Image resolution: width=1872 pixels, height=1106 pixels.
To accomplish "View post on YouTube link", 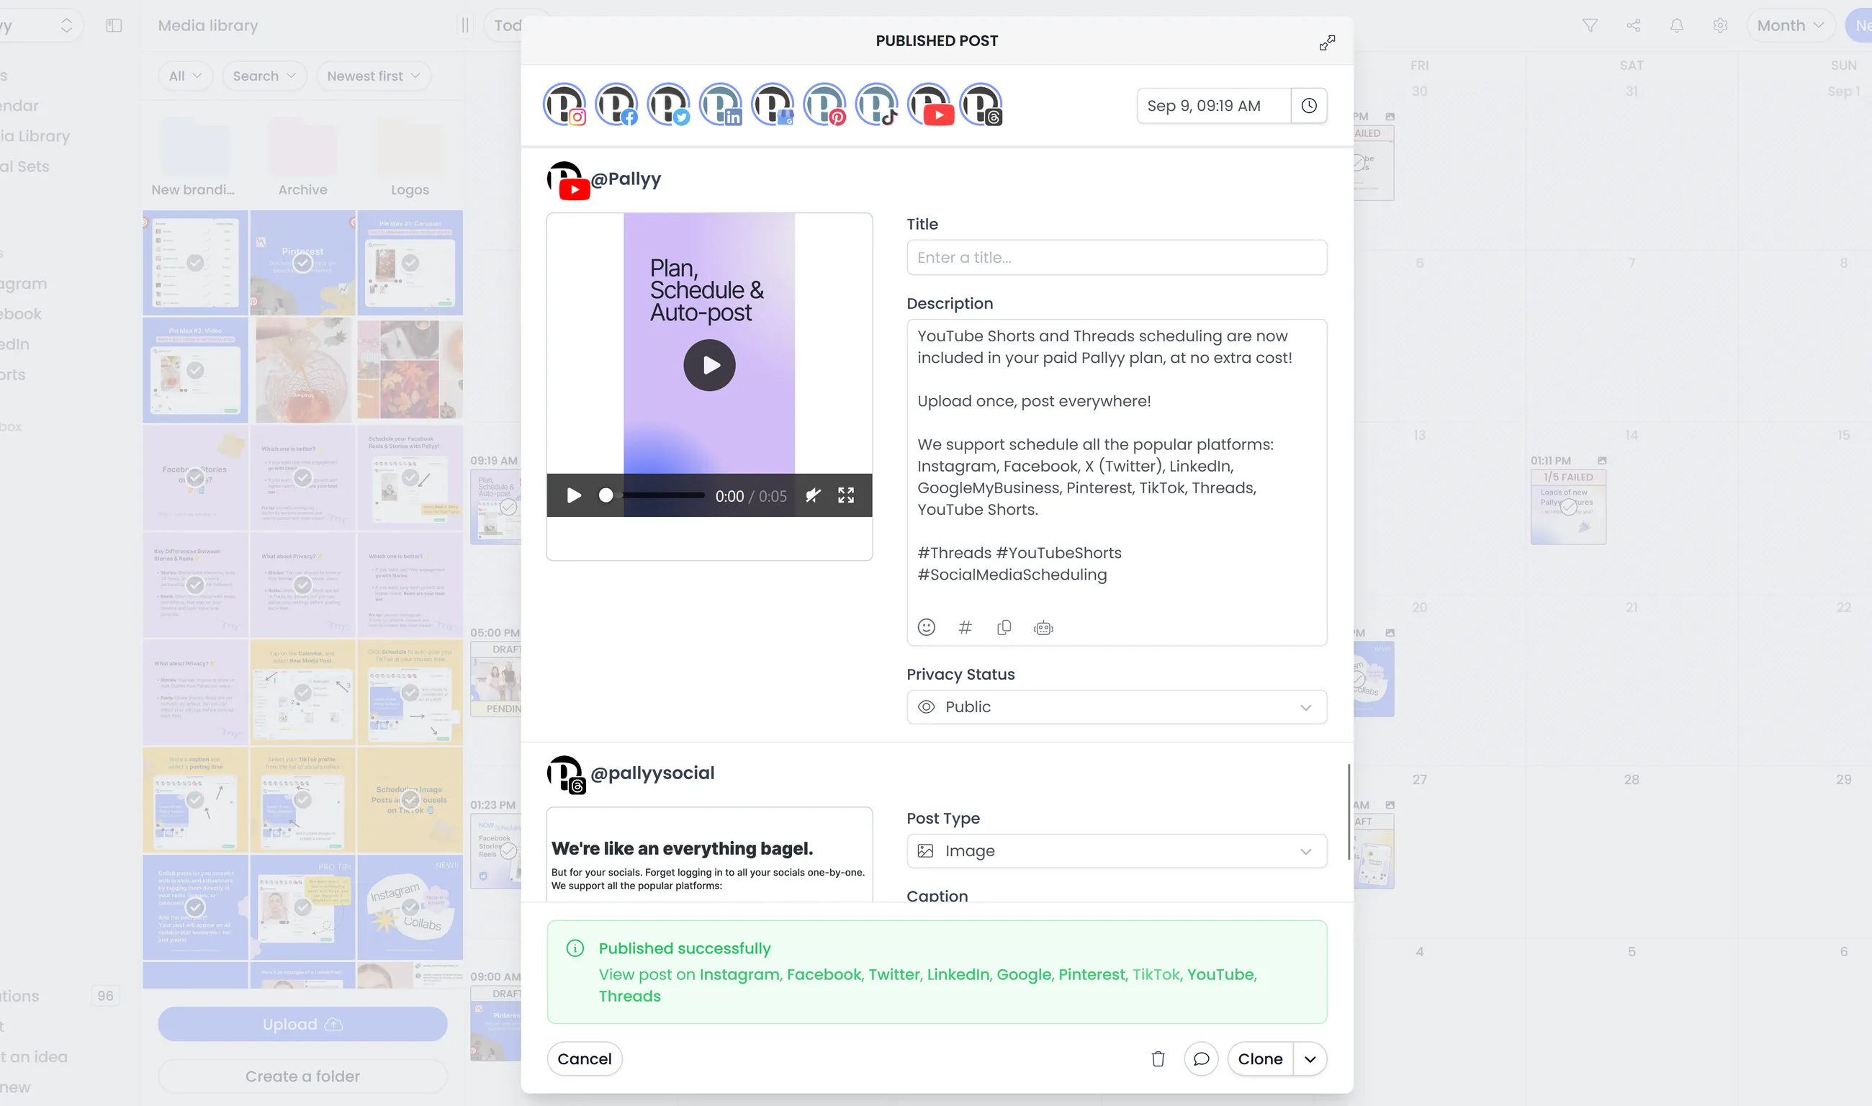I will (x=1221, y=974).
